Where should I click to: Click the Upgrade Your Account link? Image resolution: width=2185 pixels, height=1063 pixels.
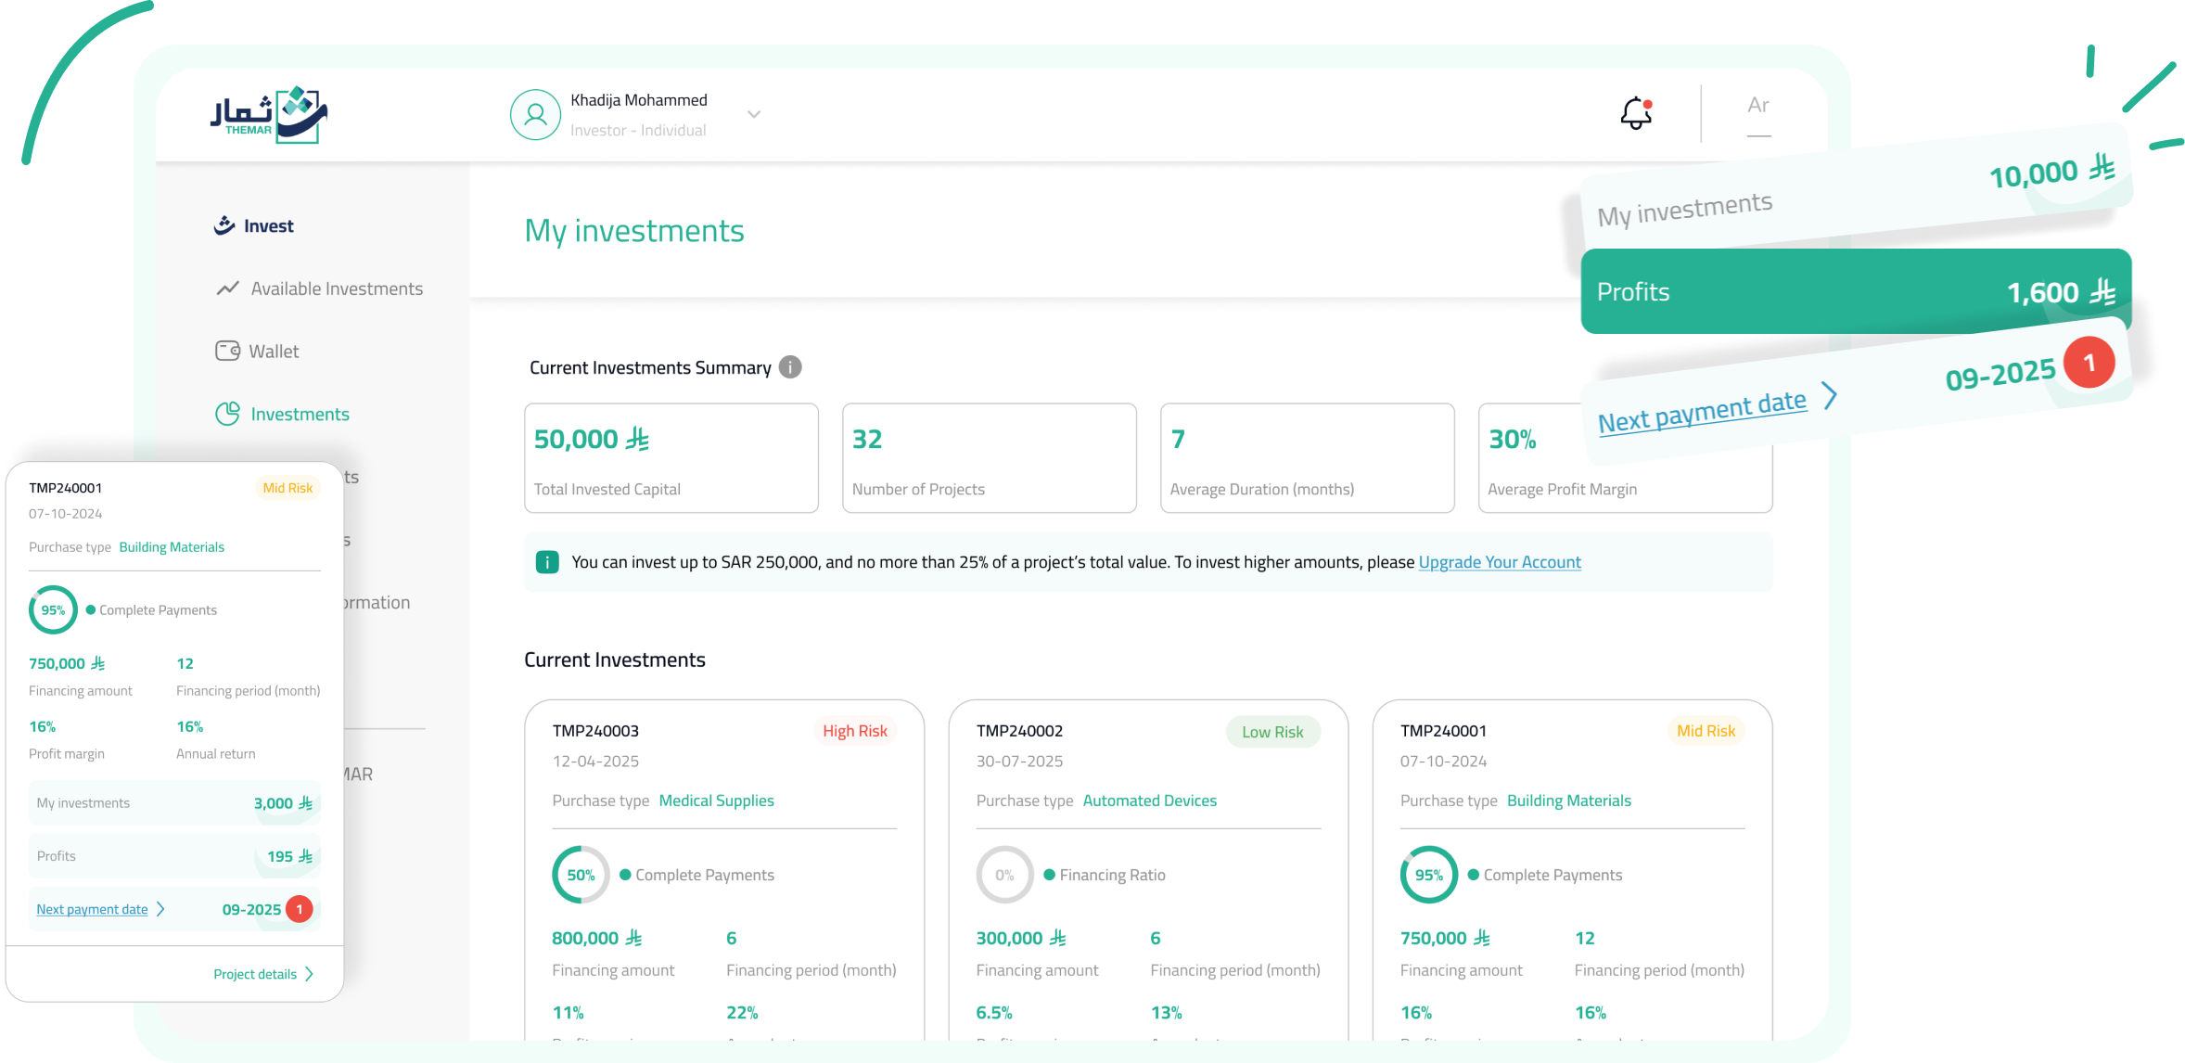[x=1500, y=562]
